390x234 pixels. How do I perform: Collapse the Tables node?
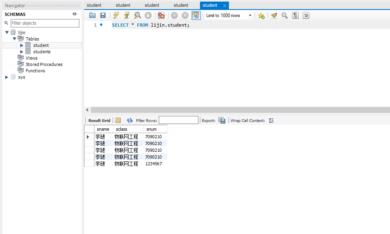14,39
